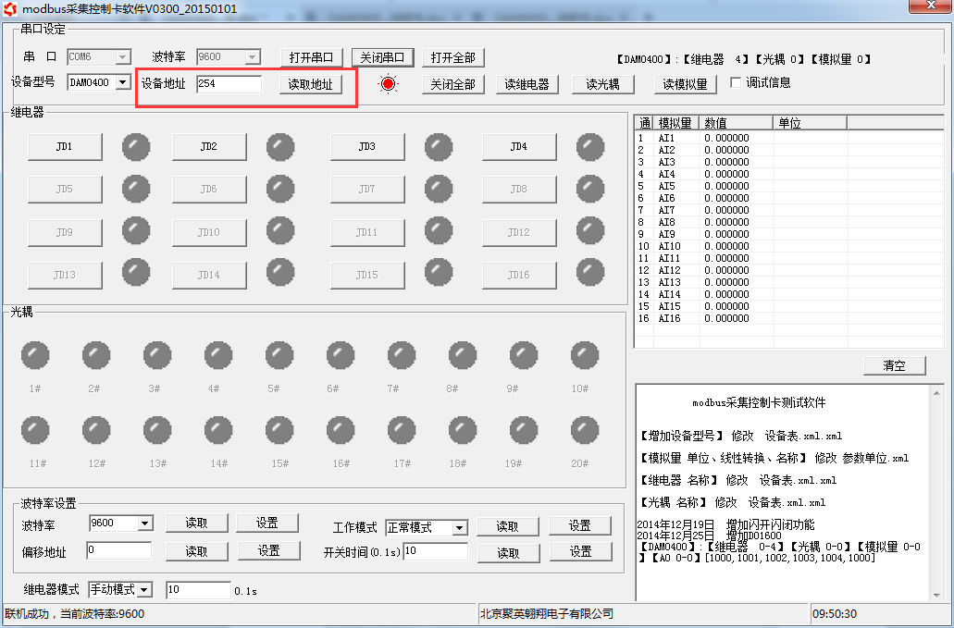Viewport: 954px width, 628px height.
Task: Click optocoupler indicator 3#
Action: pyautogui.click(x=157, y=355)
